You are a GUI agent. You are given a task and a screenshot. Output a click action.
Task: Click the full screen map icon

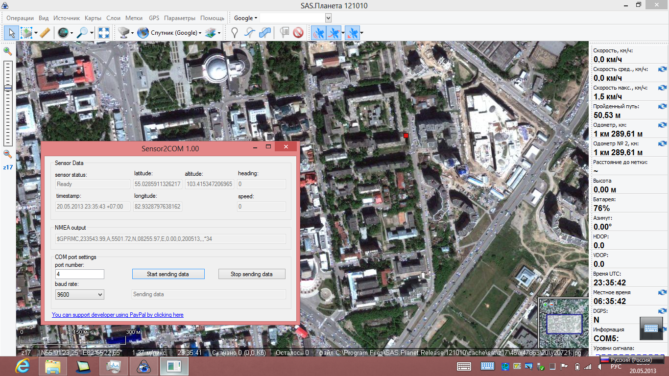click(104, 33)
